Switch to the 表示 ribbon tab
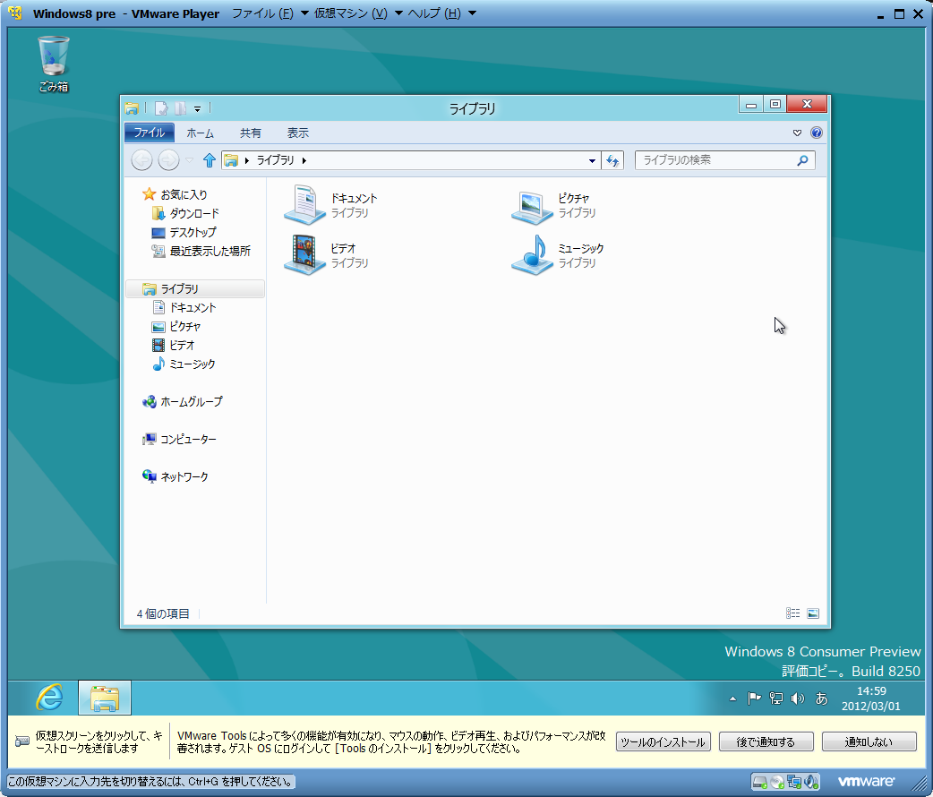The height and width of the screenshot is (797, 933). click(298, 133)
